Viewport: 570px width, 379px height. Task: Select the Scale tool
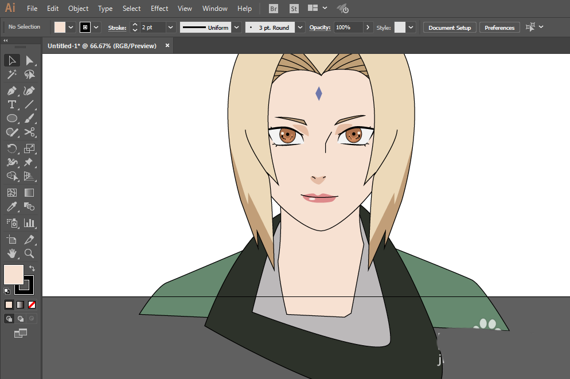pyautogui.click(x=29, y=149)
